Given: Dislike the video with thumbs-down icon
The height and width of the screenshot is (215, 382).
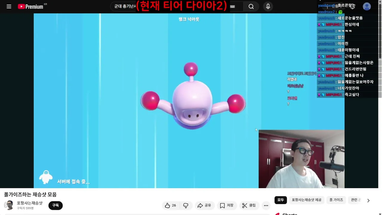Looking at the screenshot, I should coord(186,205).
